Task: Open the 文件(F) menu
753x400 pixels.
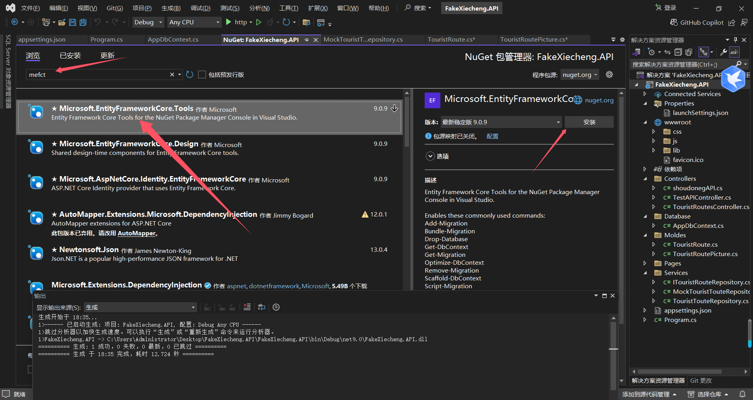Action: [x=30, y=8]
